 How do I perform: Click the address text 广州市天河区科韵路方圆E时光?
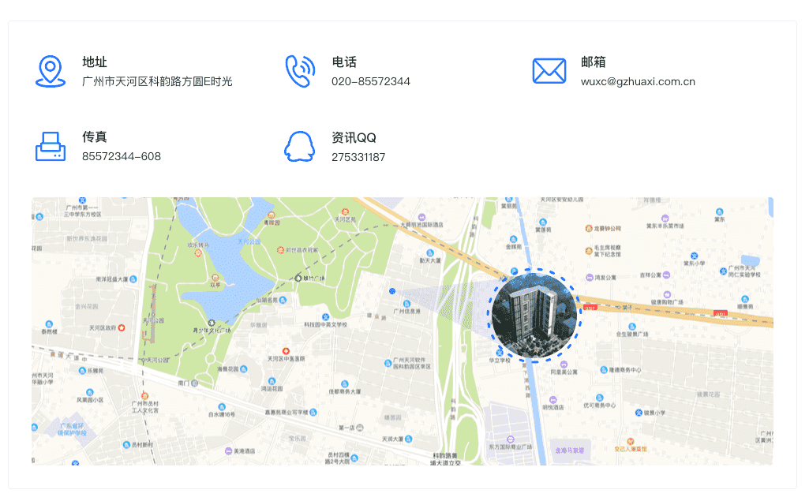tap(157, 81)
